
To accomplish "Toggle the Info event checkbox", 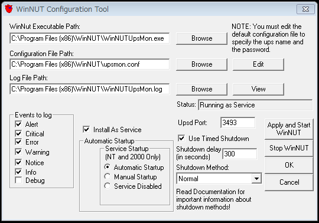I will [x=18, y=172].
